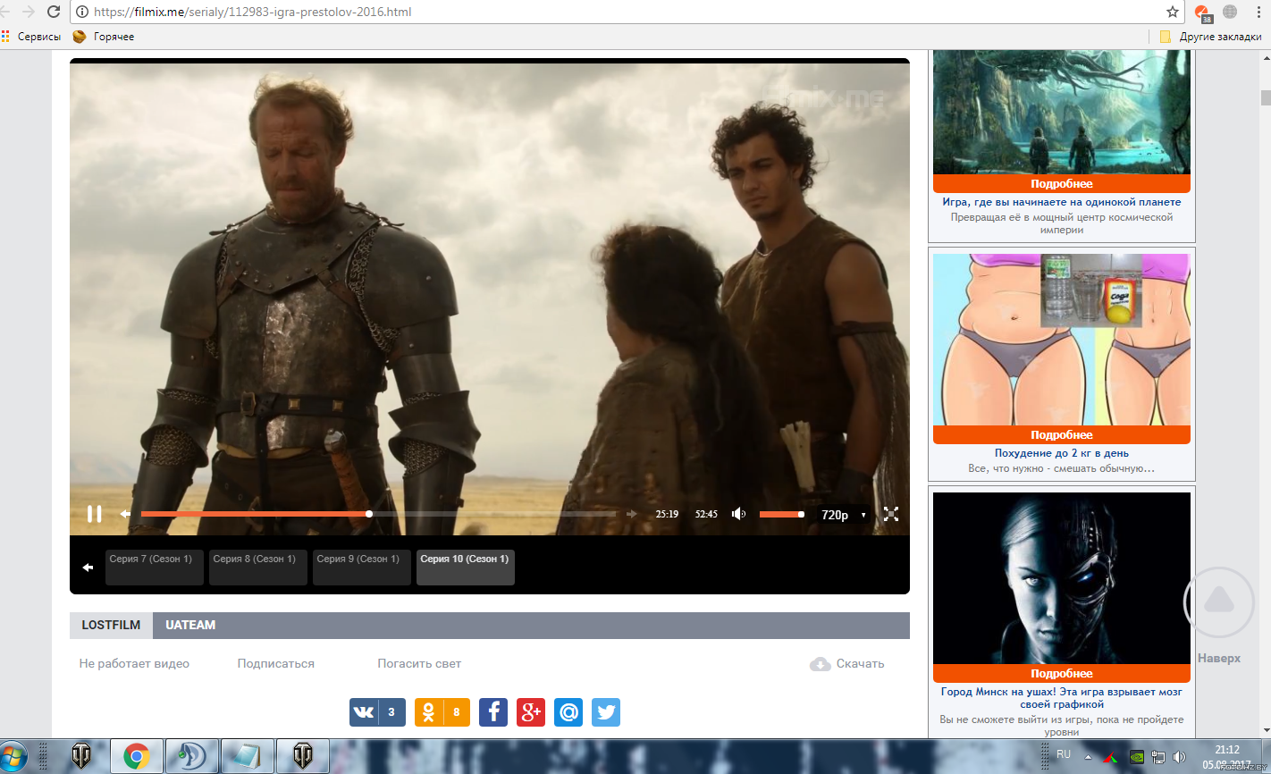Adjust the player volume slider

click(781, 514)
